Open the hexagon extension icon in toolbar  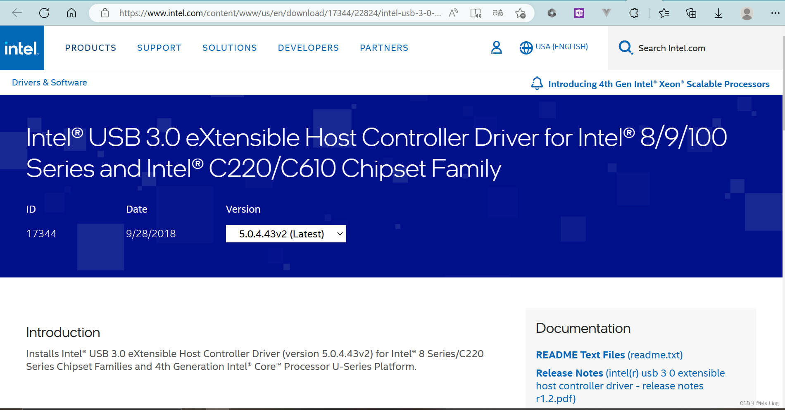tap(552, 13)
